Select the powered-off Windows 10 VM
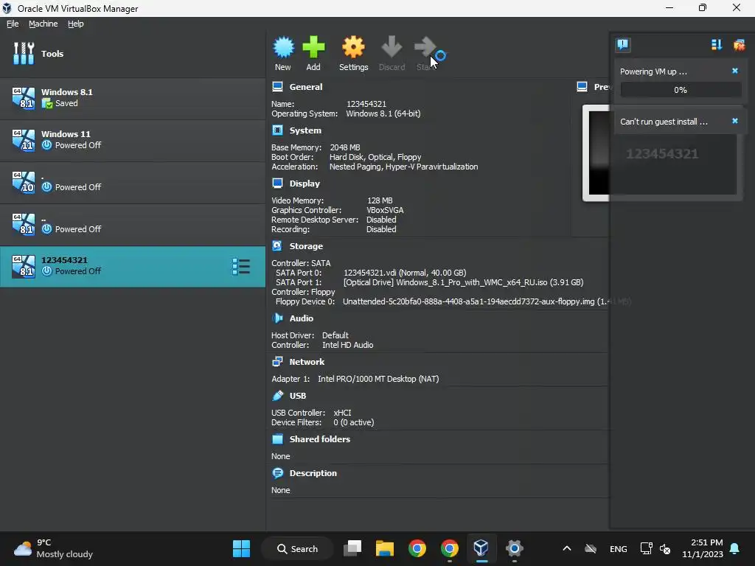Viewport: 755px width, 566px height. click(x=133, y=183)
